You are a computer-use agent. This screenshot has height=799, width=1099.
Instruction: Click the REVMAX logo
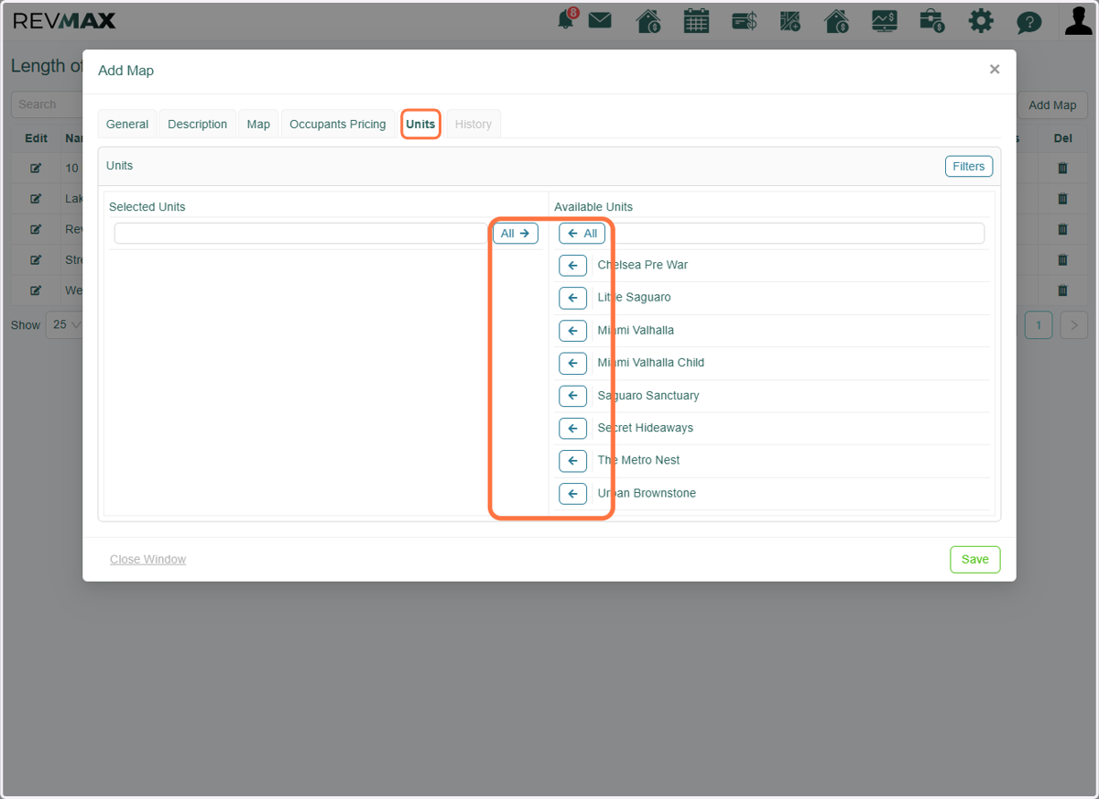[64, 20]
